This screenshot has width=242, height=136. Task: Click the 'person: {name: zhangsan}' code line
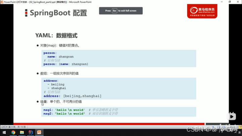tap(66, 64)
